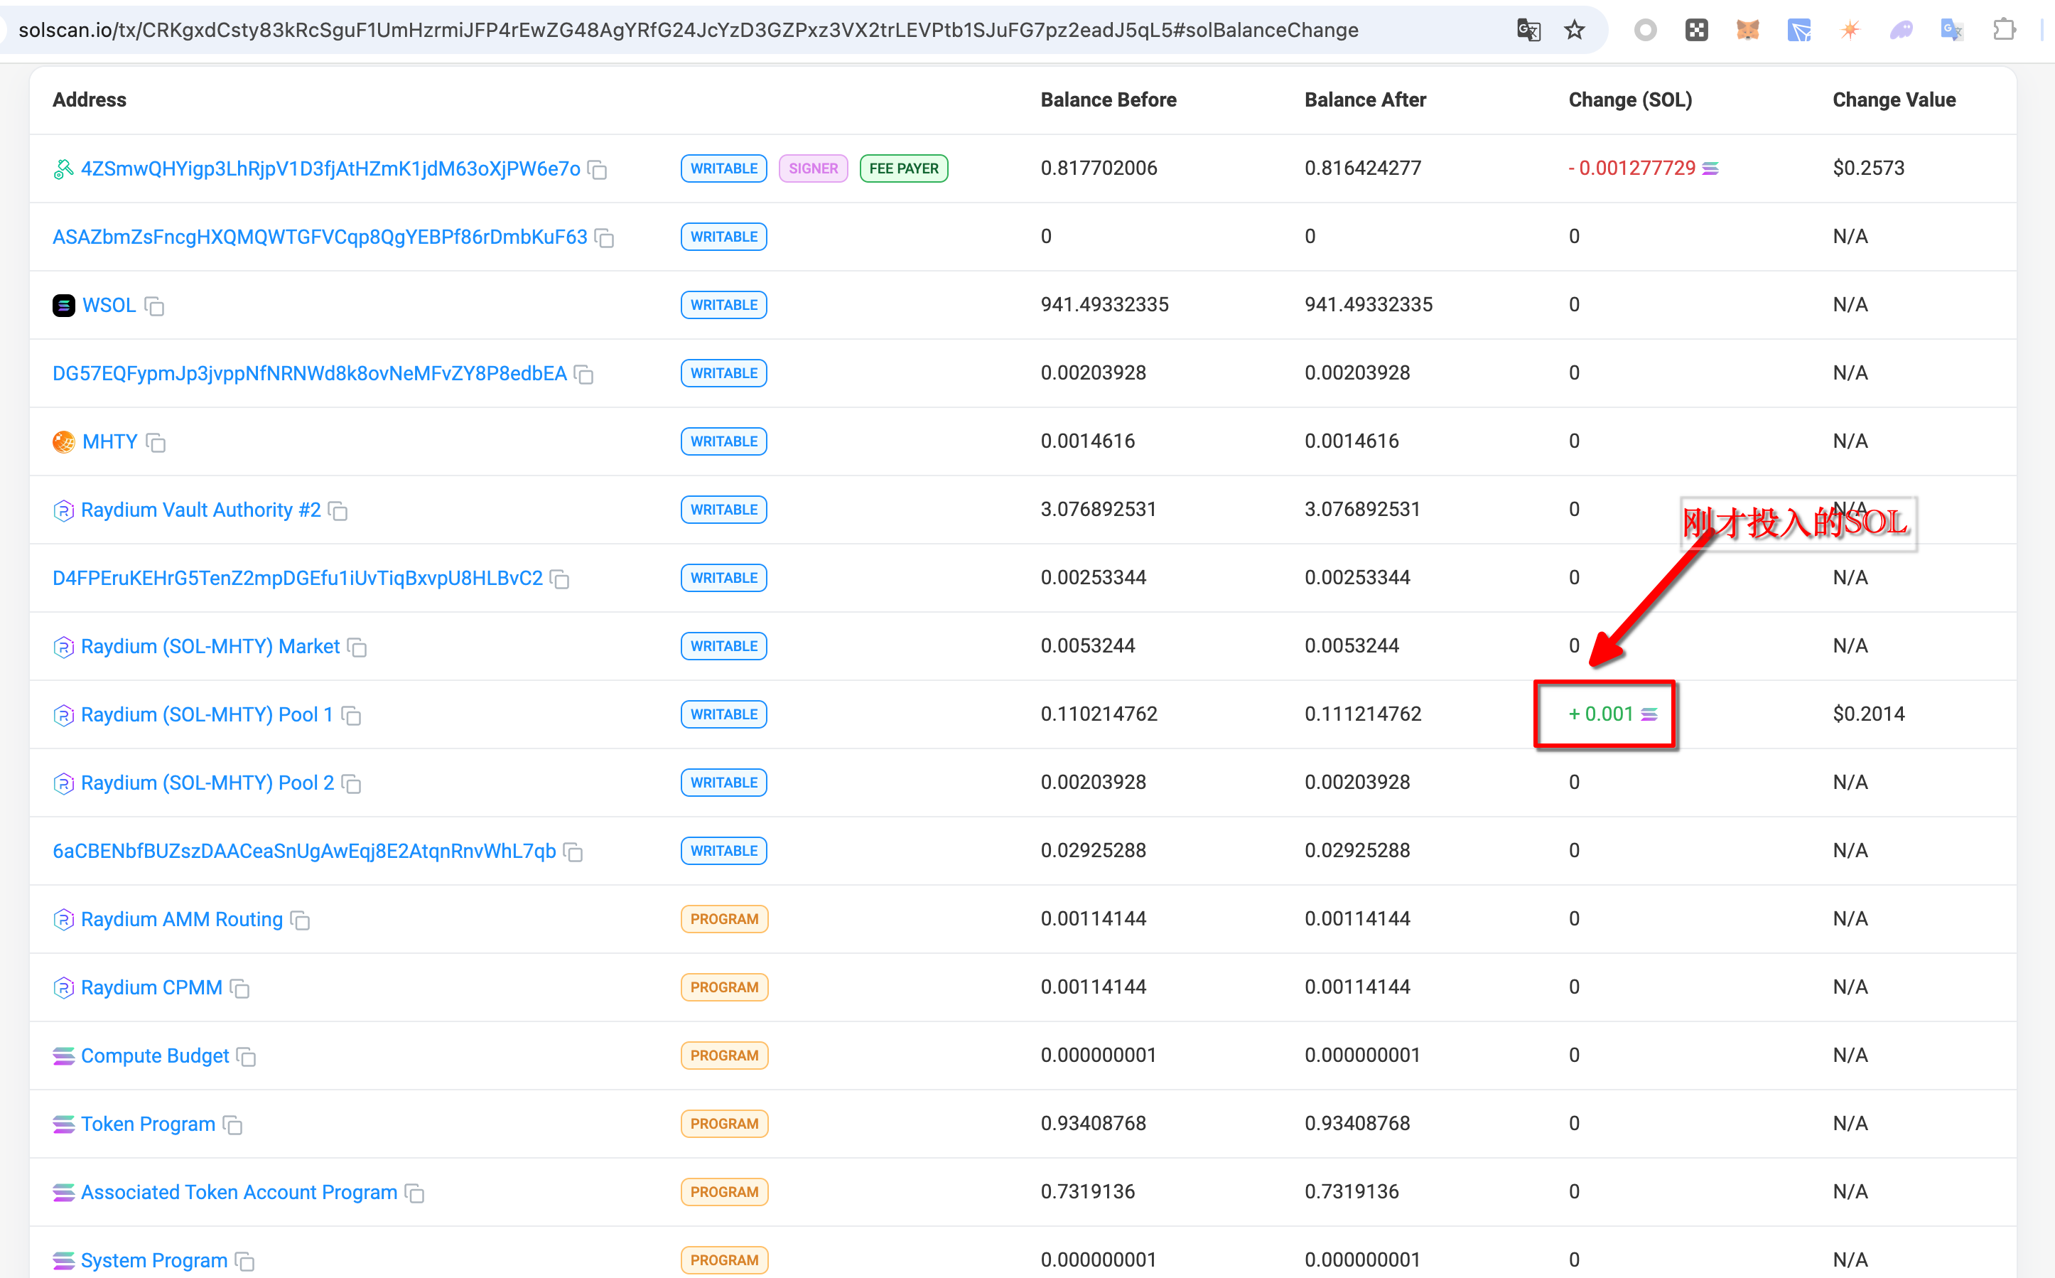The image size is (2055, 1278).
Task: Click the FEE PAYER badge
Action: [x=903, y=168]
